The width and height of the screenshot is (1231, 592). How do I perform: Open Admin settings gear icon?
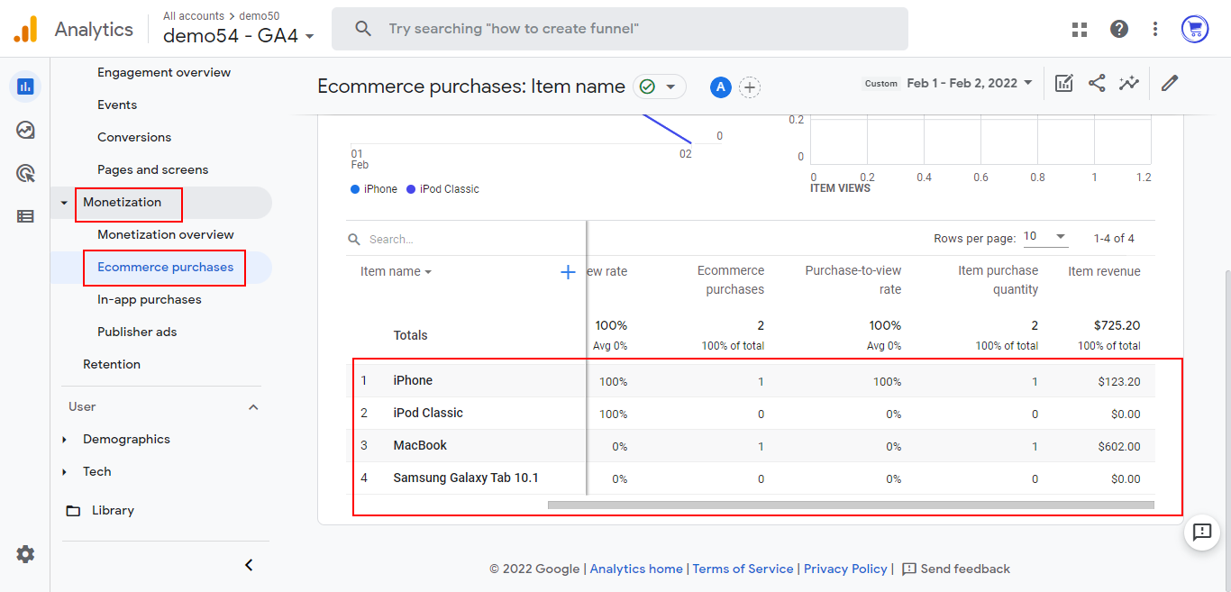point(25,554)
